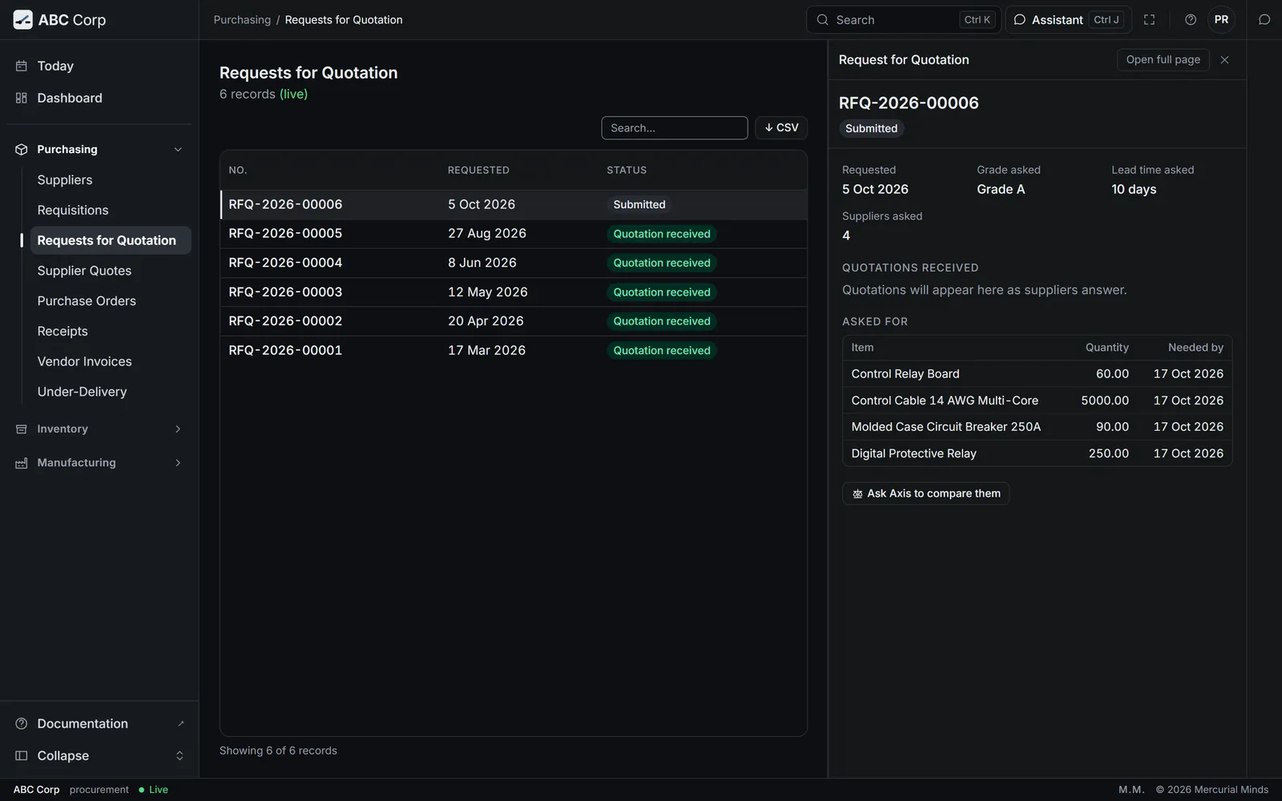The width and height of the screenshot is (1282, 801).
Task: Click the ABC Corp logo icon
Action: [x=23, y=20]
